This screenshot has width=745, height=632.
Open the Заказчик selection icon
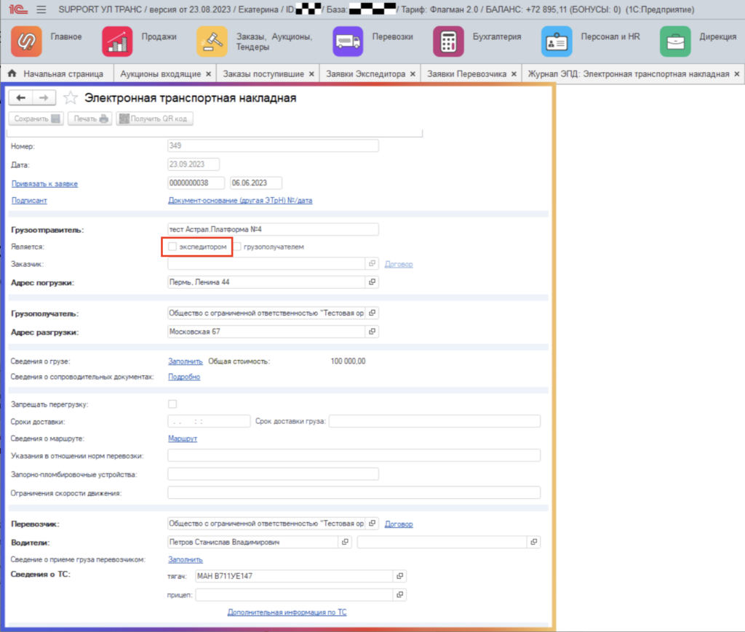pos(372,263)
